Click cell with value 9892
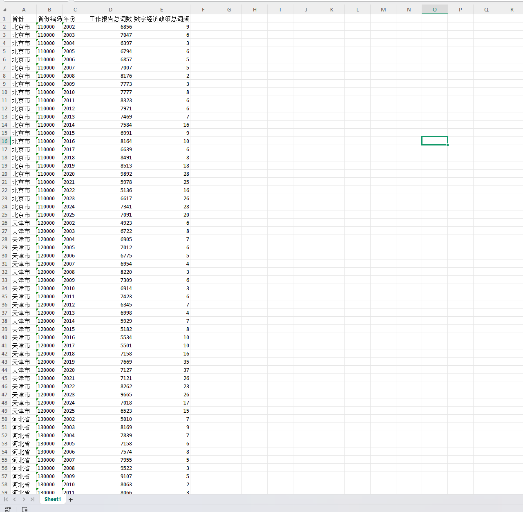 pos(111,174)
